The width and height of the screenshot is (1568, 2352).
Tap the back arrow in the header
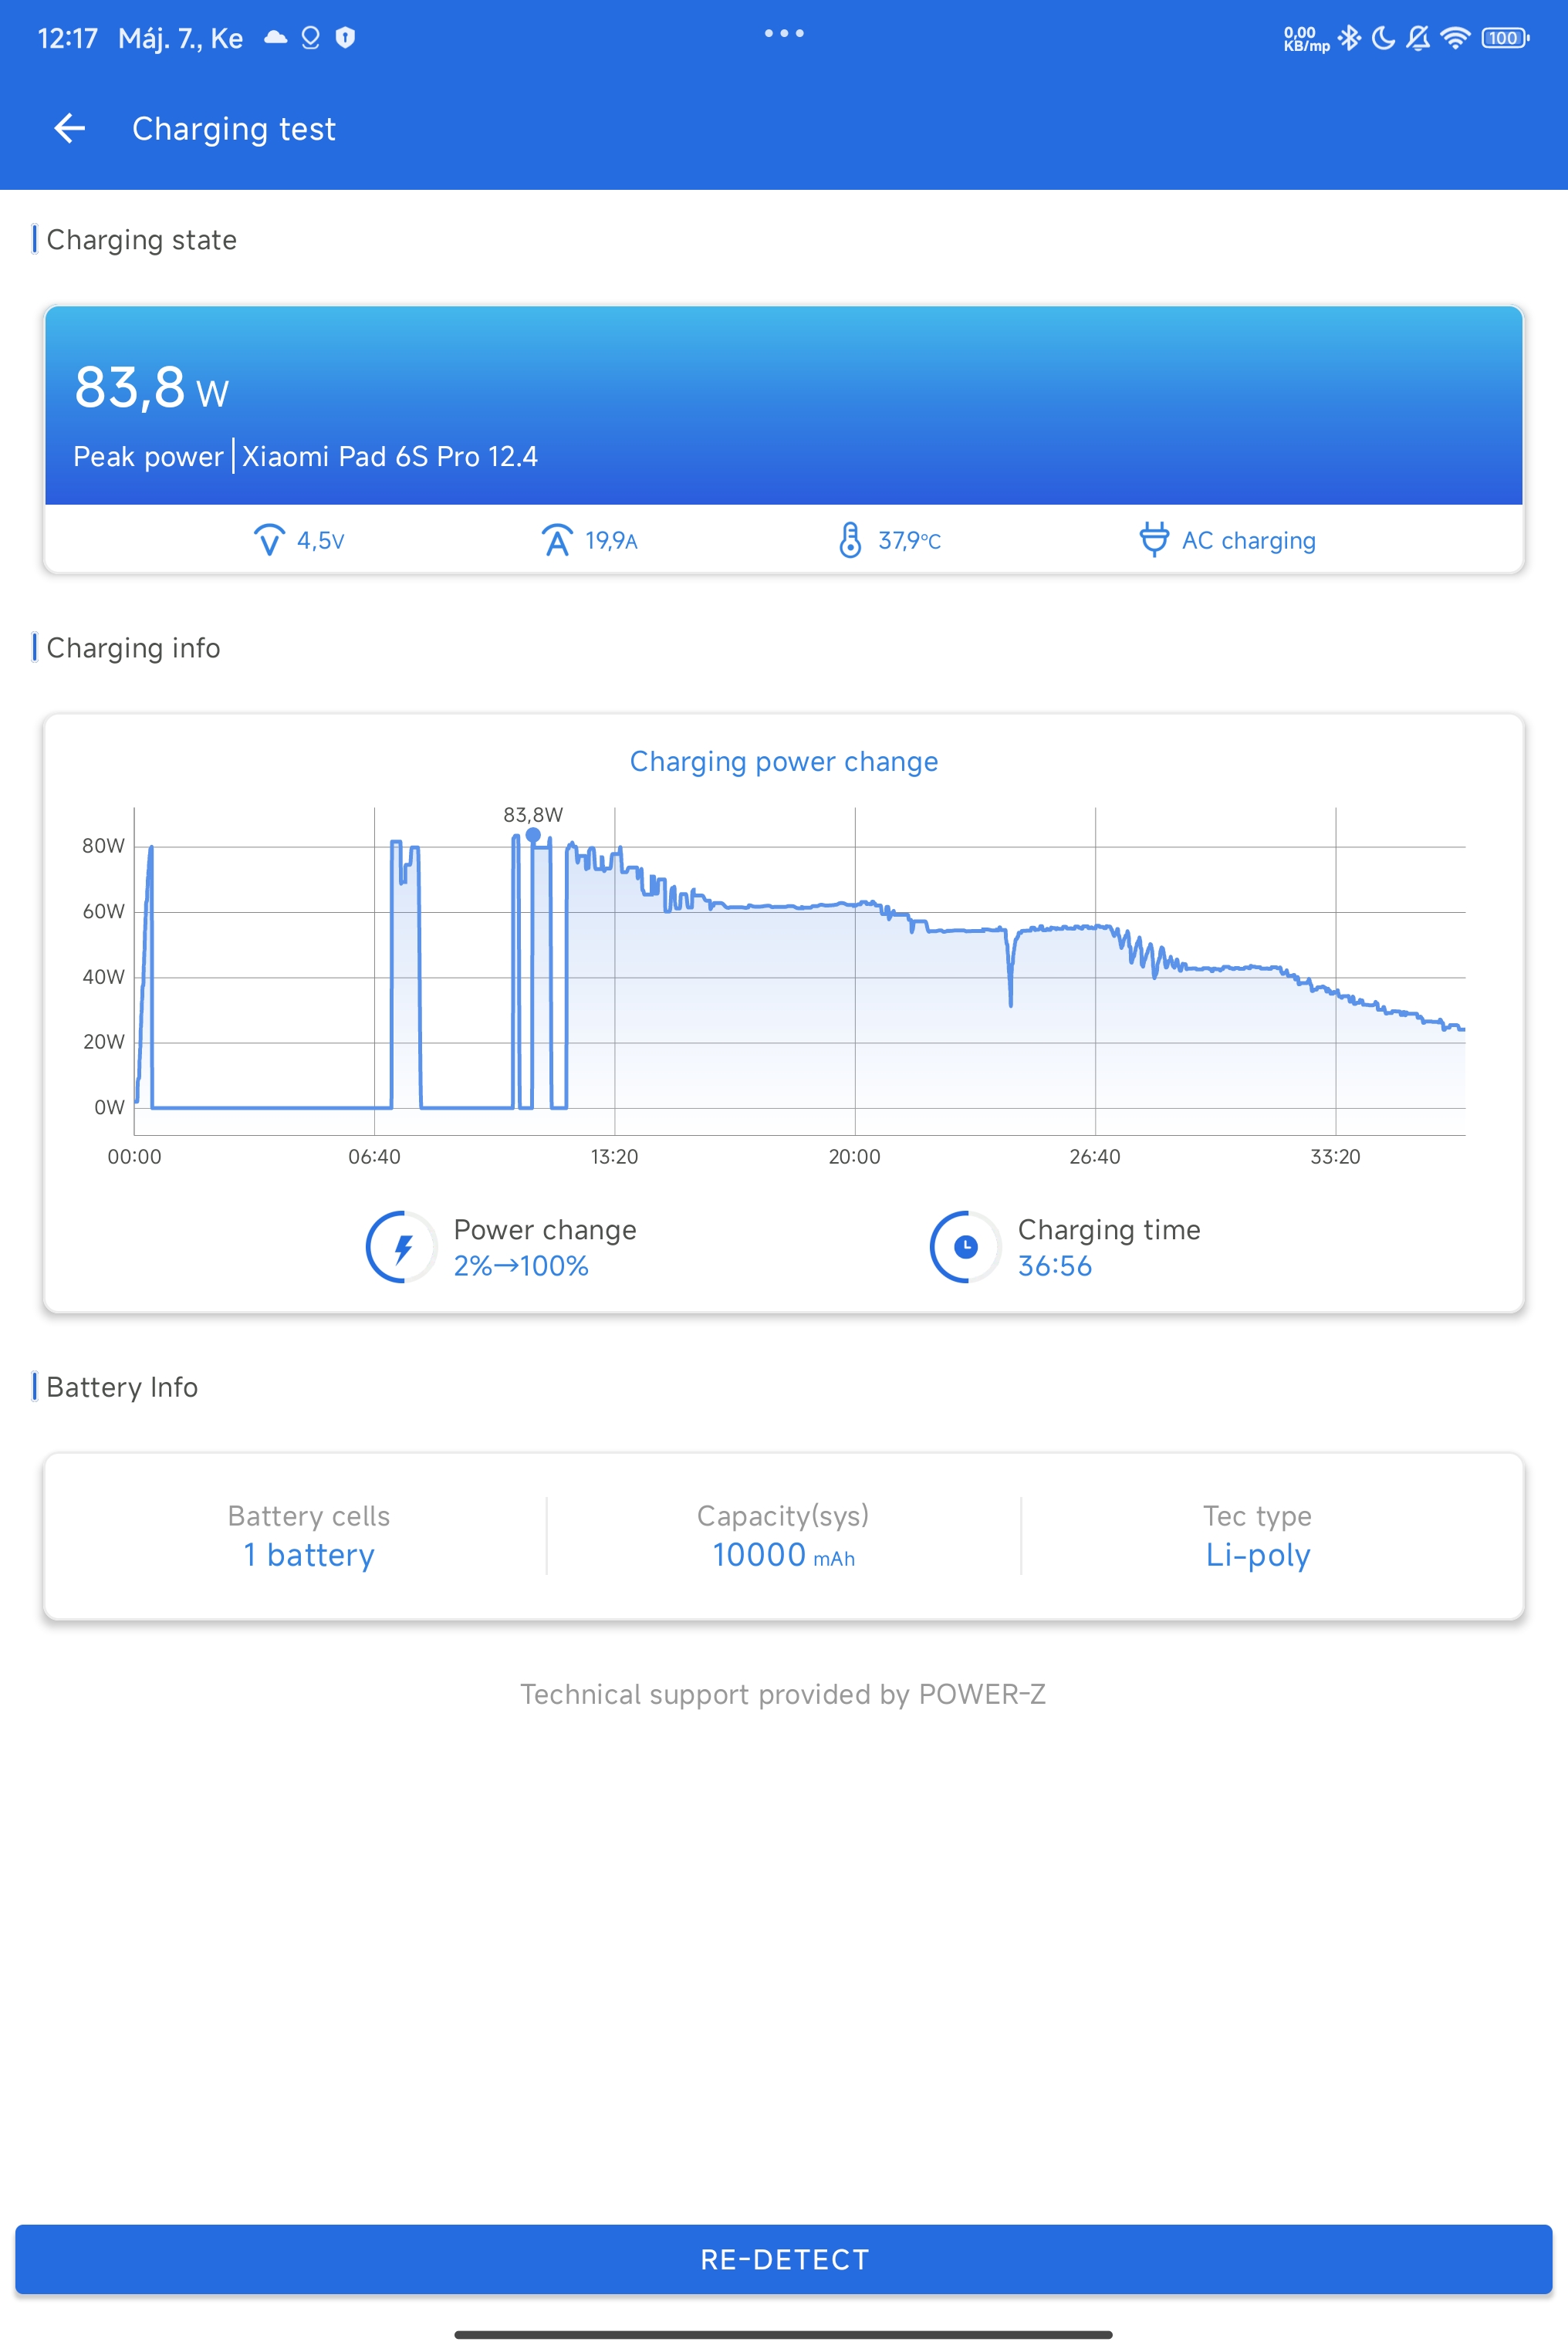[69, 128]
